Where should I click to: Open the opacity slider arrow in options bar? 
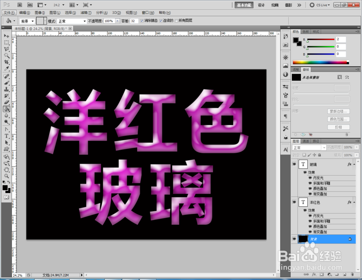point(118,21)
